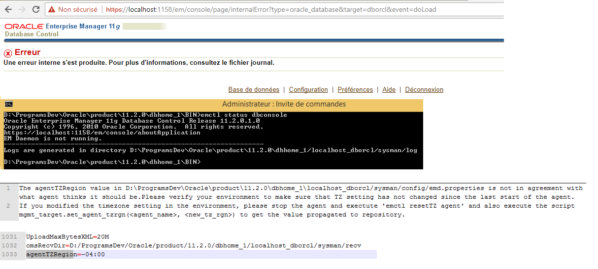This screenshot has width=598, height=269.
Task: Open the 'Base de données' link
Action: coord(253,90)
